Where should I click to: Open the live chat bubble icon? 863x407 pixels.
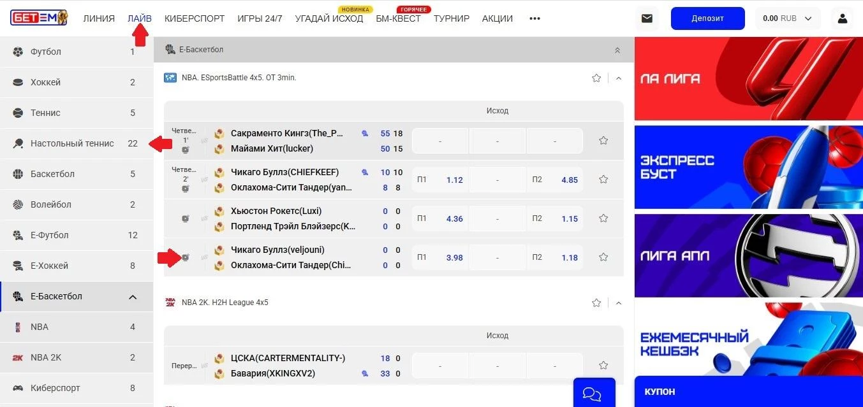click(592, 394)
